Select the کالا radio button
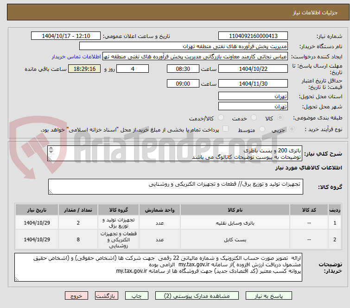Image resolution: width=350 pixels, height=308 pixels. pos(280,118)
